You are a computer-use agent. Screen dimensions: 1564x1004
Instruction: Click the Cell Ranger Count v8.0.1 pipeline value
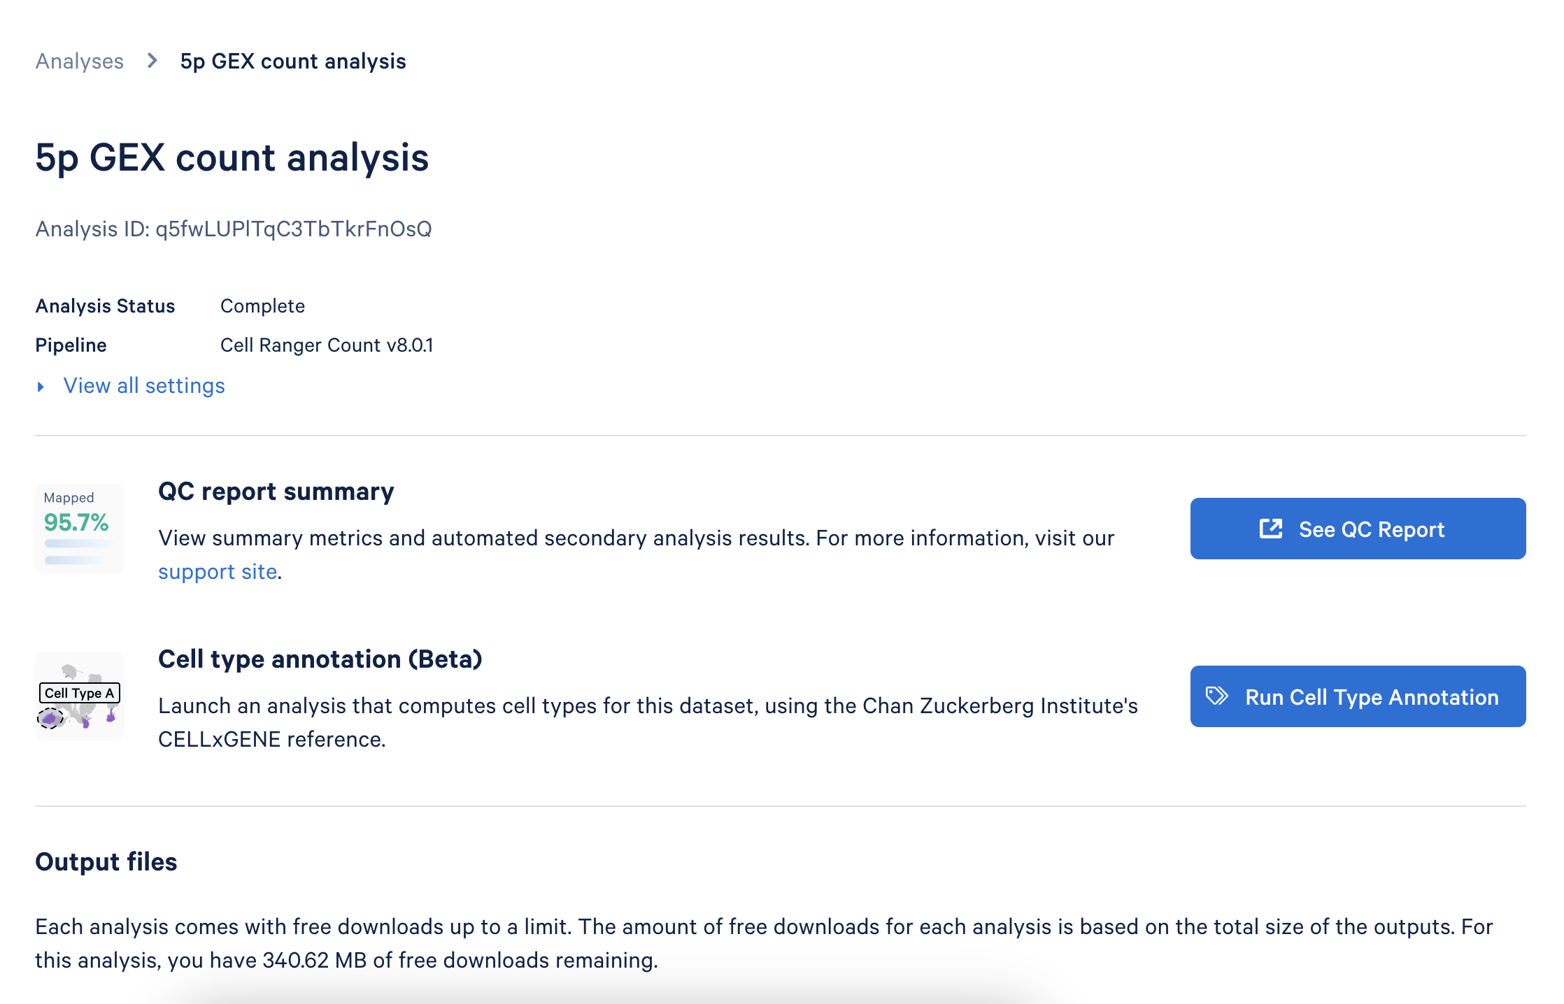point(327,345)
